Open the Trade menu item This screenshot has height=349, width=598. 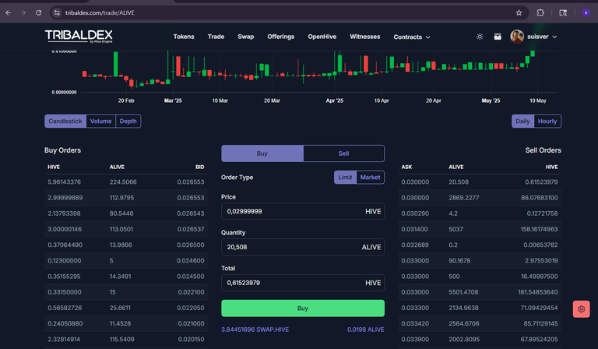(x=216, y=37)
